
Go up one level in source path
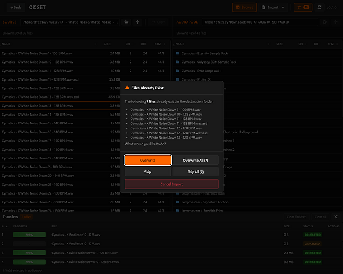click(138, 22)
